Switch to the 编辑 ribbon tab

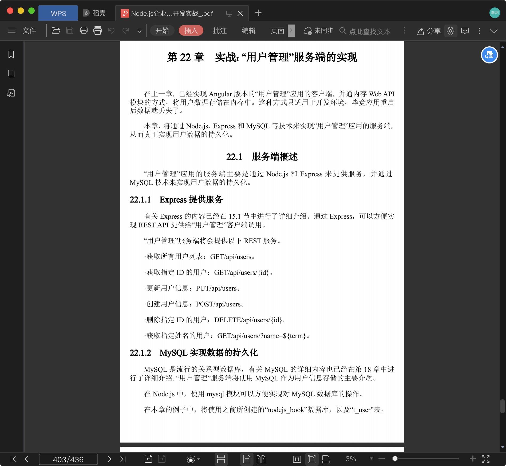pyautogui.click(x=249, y=31)
